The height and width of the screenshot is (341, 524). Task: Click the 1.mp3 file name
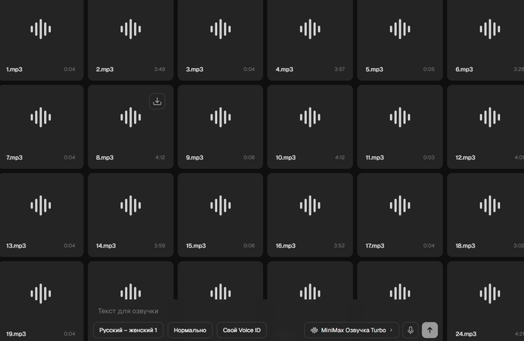pyautogui.click(x=14, y=70)
